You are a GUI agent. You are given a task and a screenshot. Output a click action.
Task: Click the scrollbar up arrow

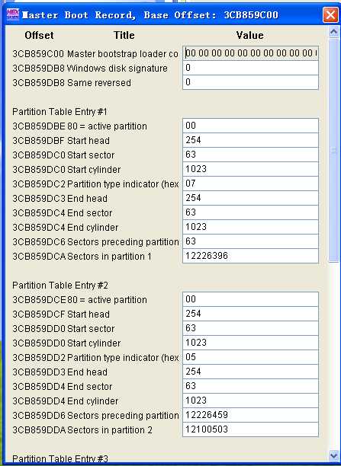pos(333,31)
